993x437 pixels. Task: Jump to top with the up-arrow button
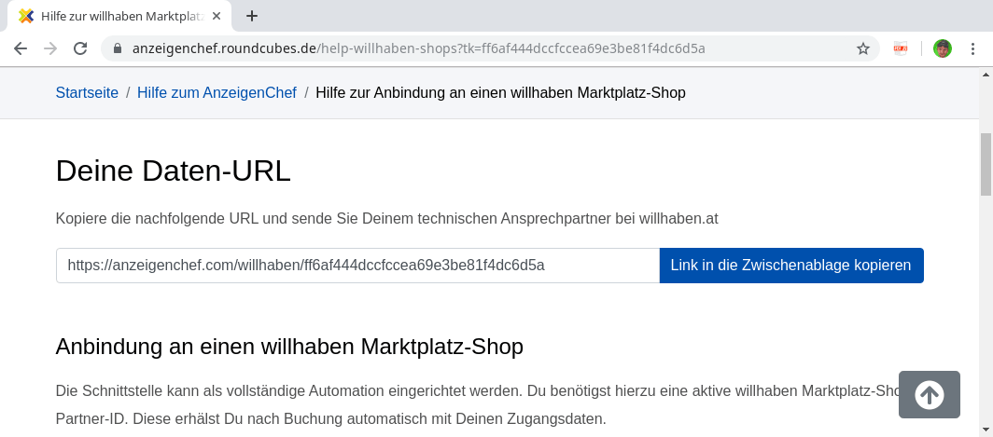click(929, 395)
